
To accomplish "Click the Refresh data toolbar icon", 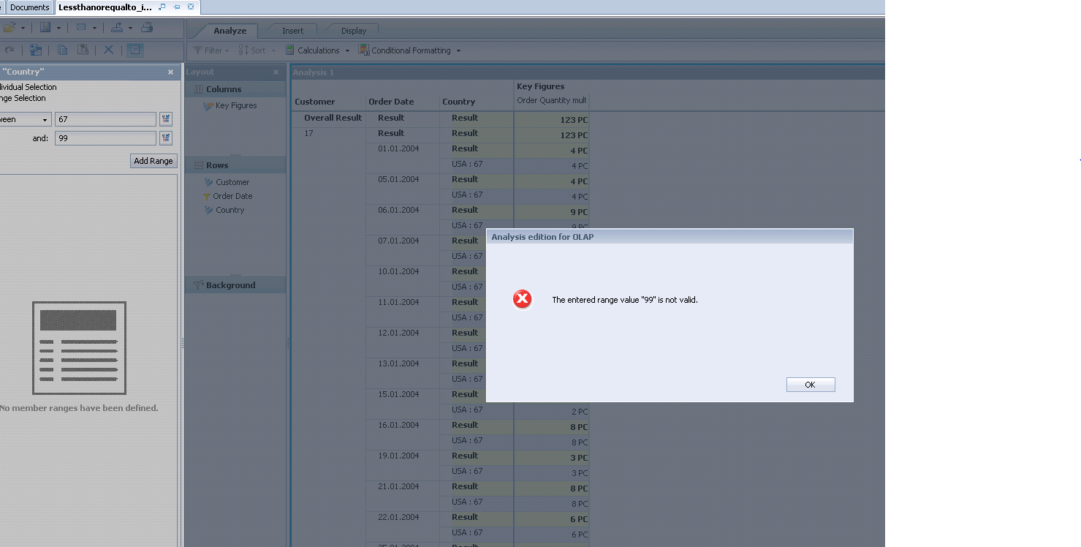I will [x=35, y=50].
